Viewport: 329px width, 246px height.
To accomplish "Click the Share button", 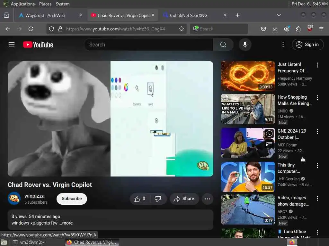I will (x=184, y=199).
